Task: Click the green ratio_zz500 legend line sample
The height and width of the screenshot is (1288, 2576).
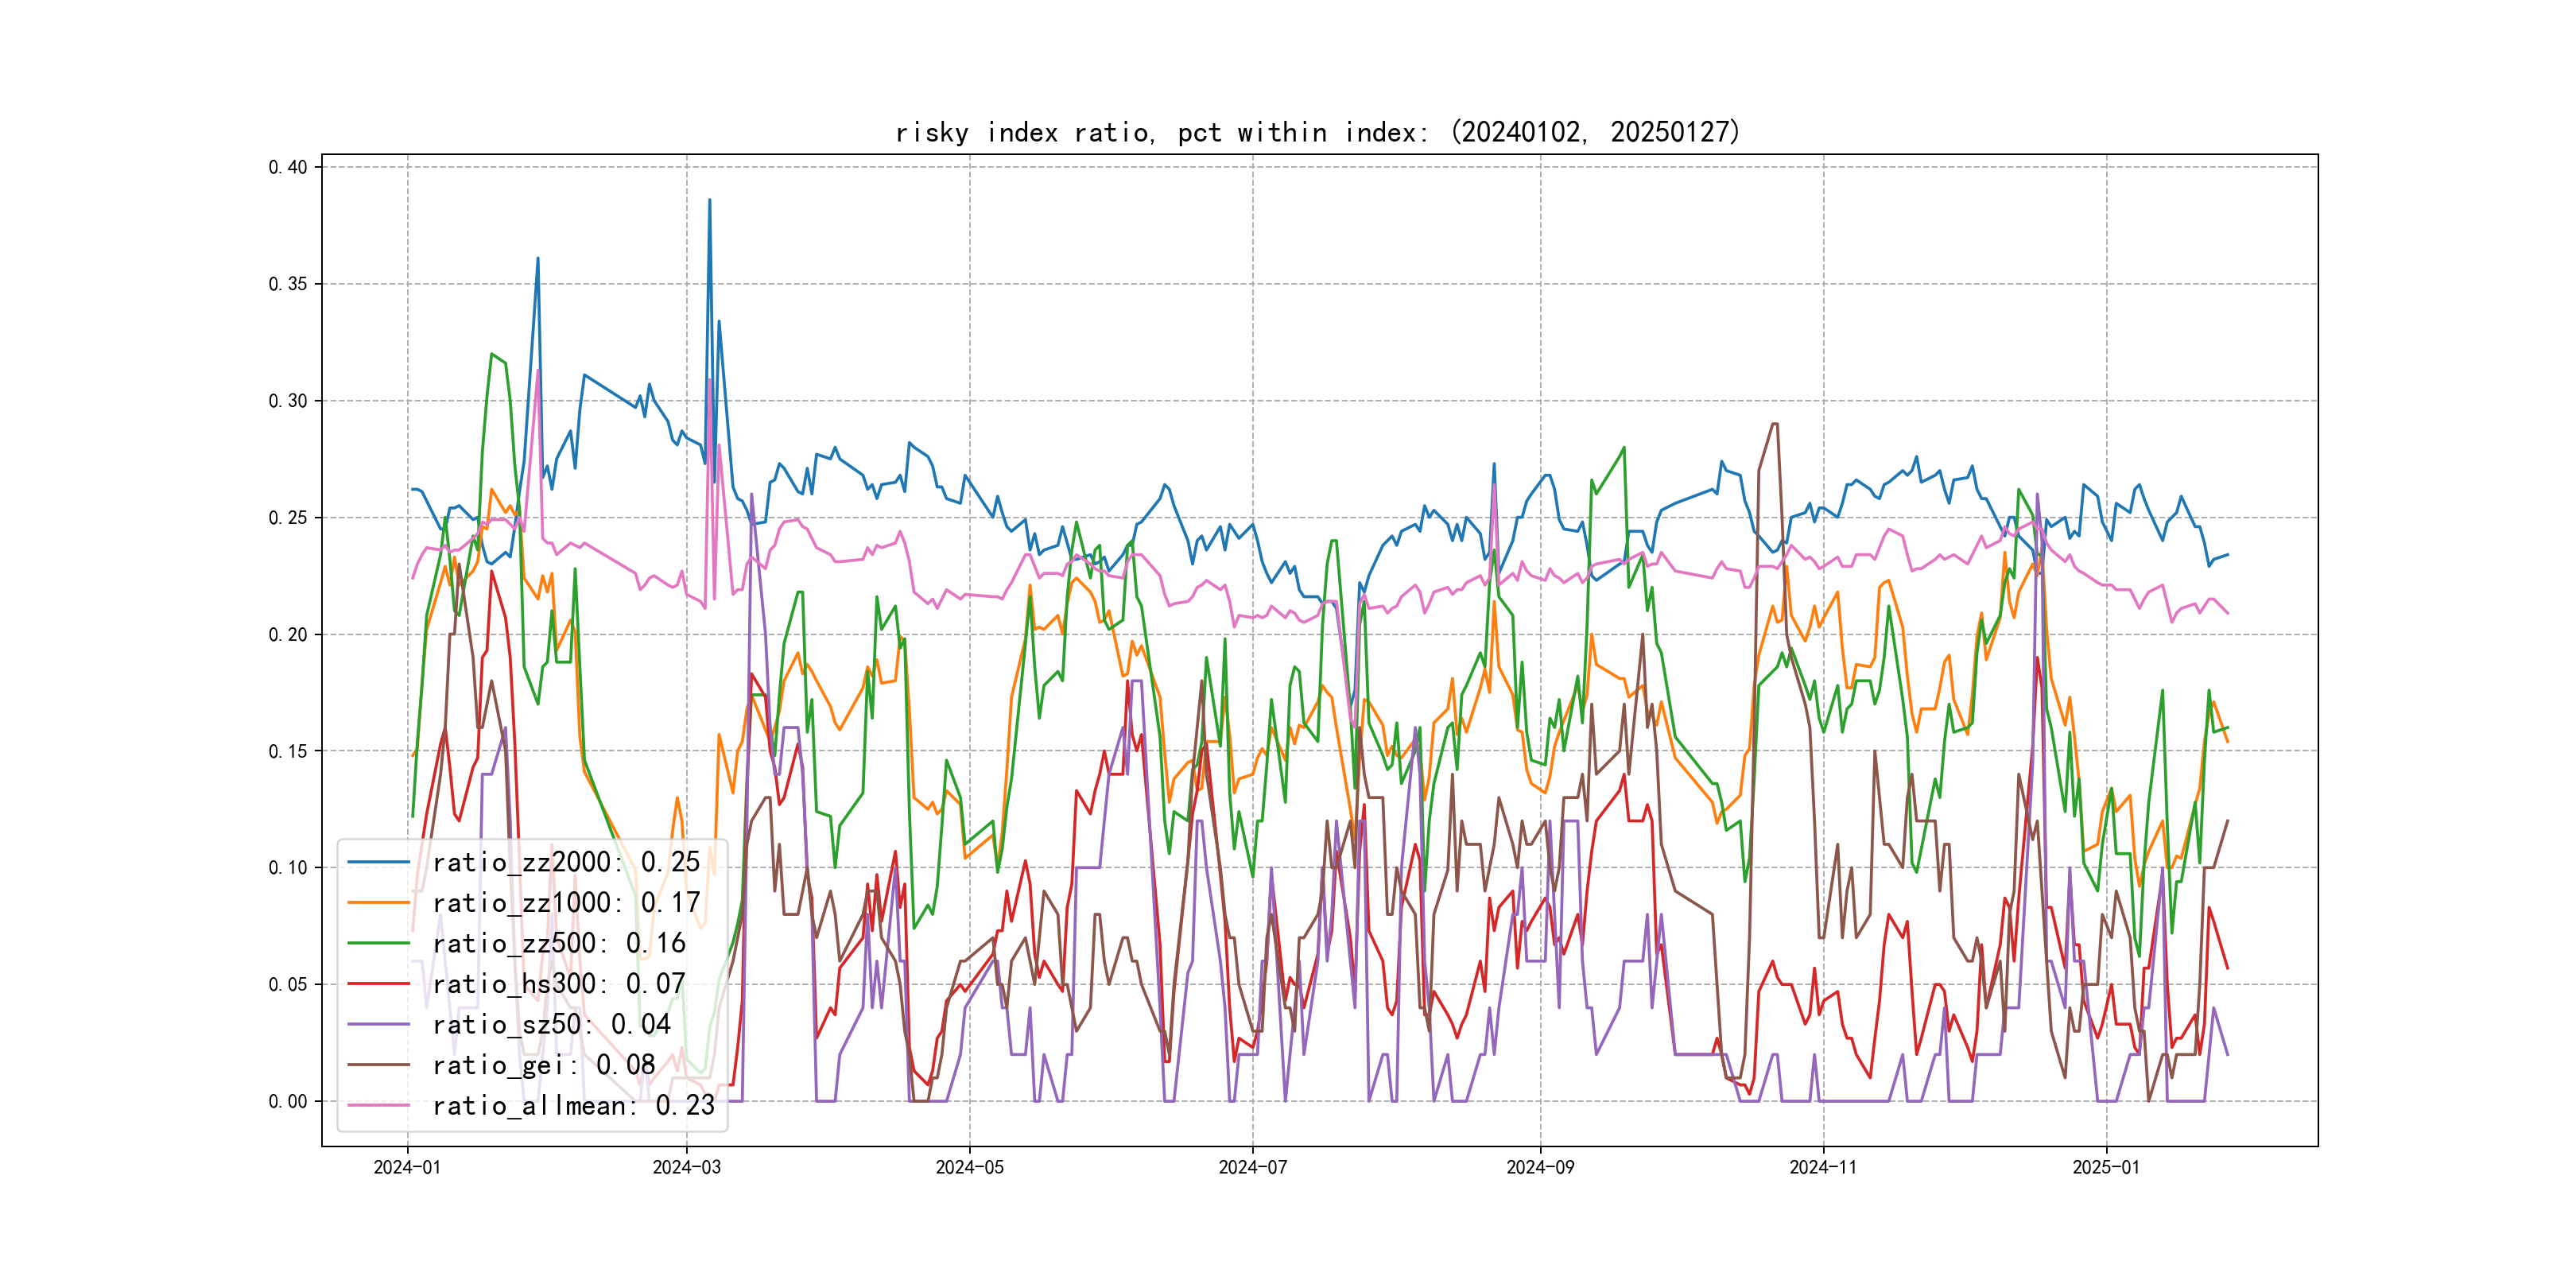Action: click(378, 943)
